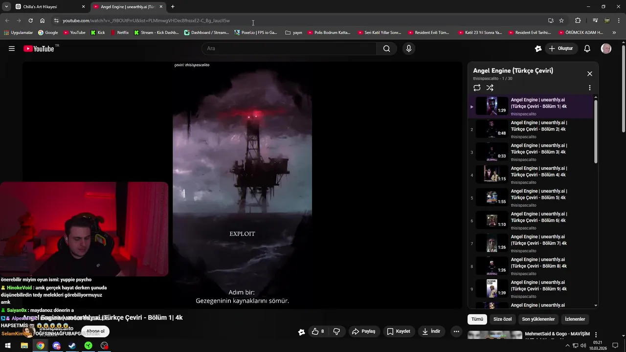Open the account avatar menu
Screen dimensions: 626x352
[x=606, y=48]
